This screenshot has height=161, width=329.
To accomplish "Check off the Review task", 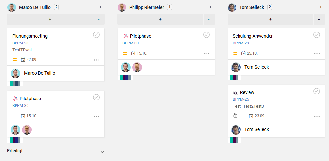I will (x=317, y=91).
